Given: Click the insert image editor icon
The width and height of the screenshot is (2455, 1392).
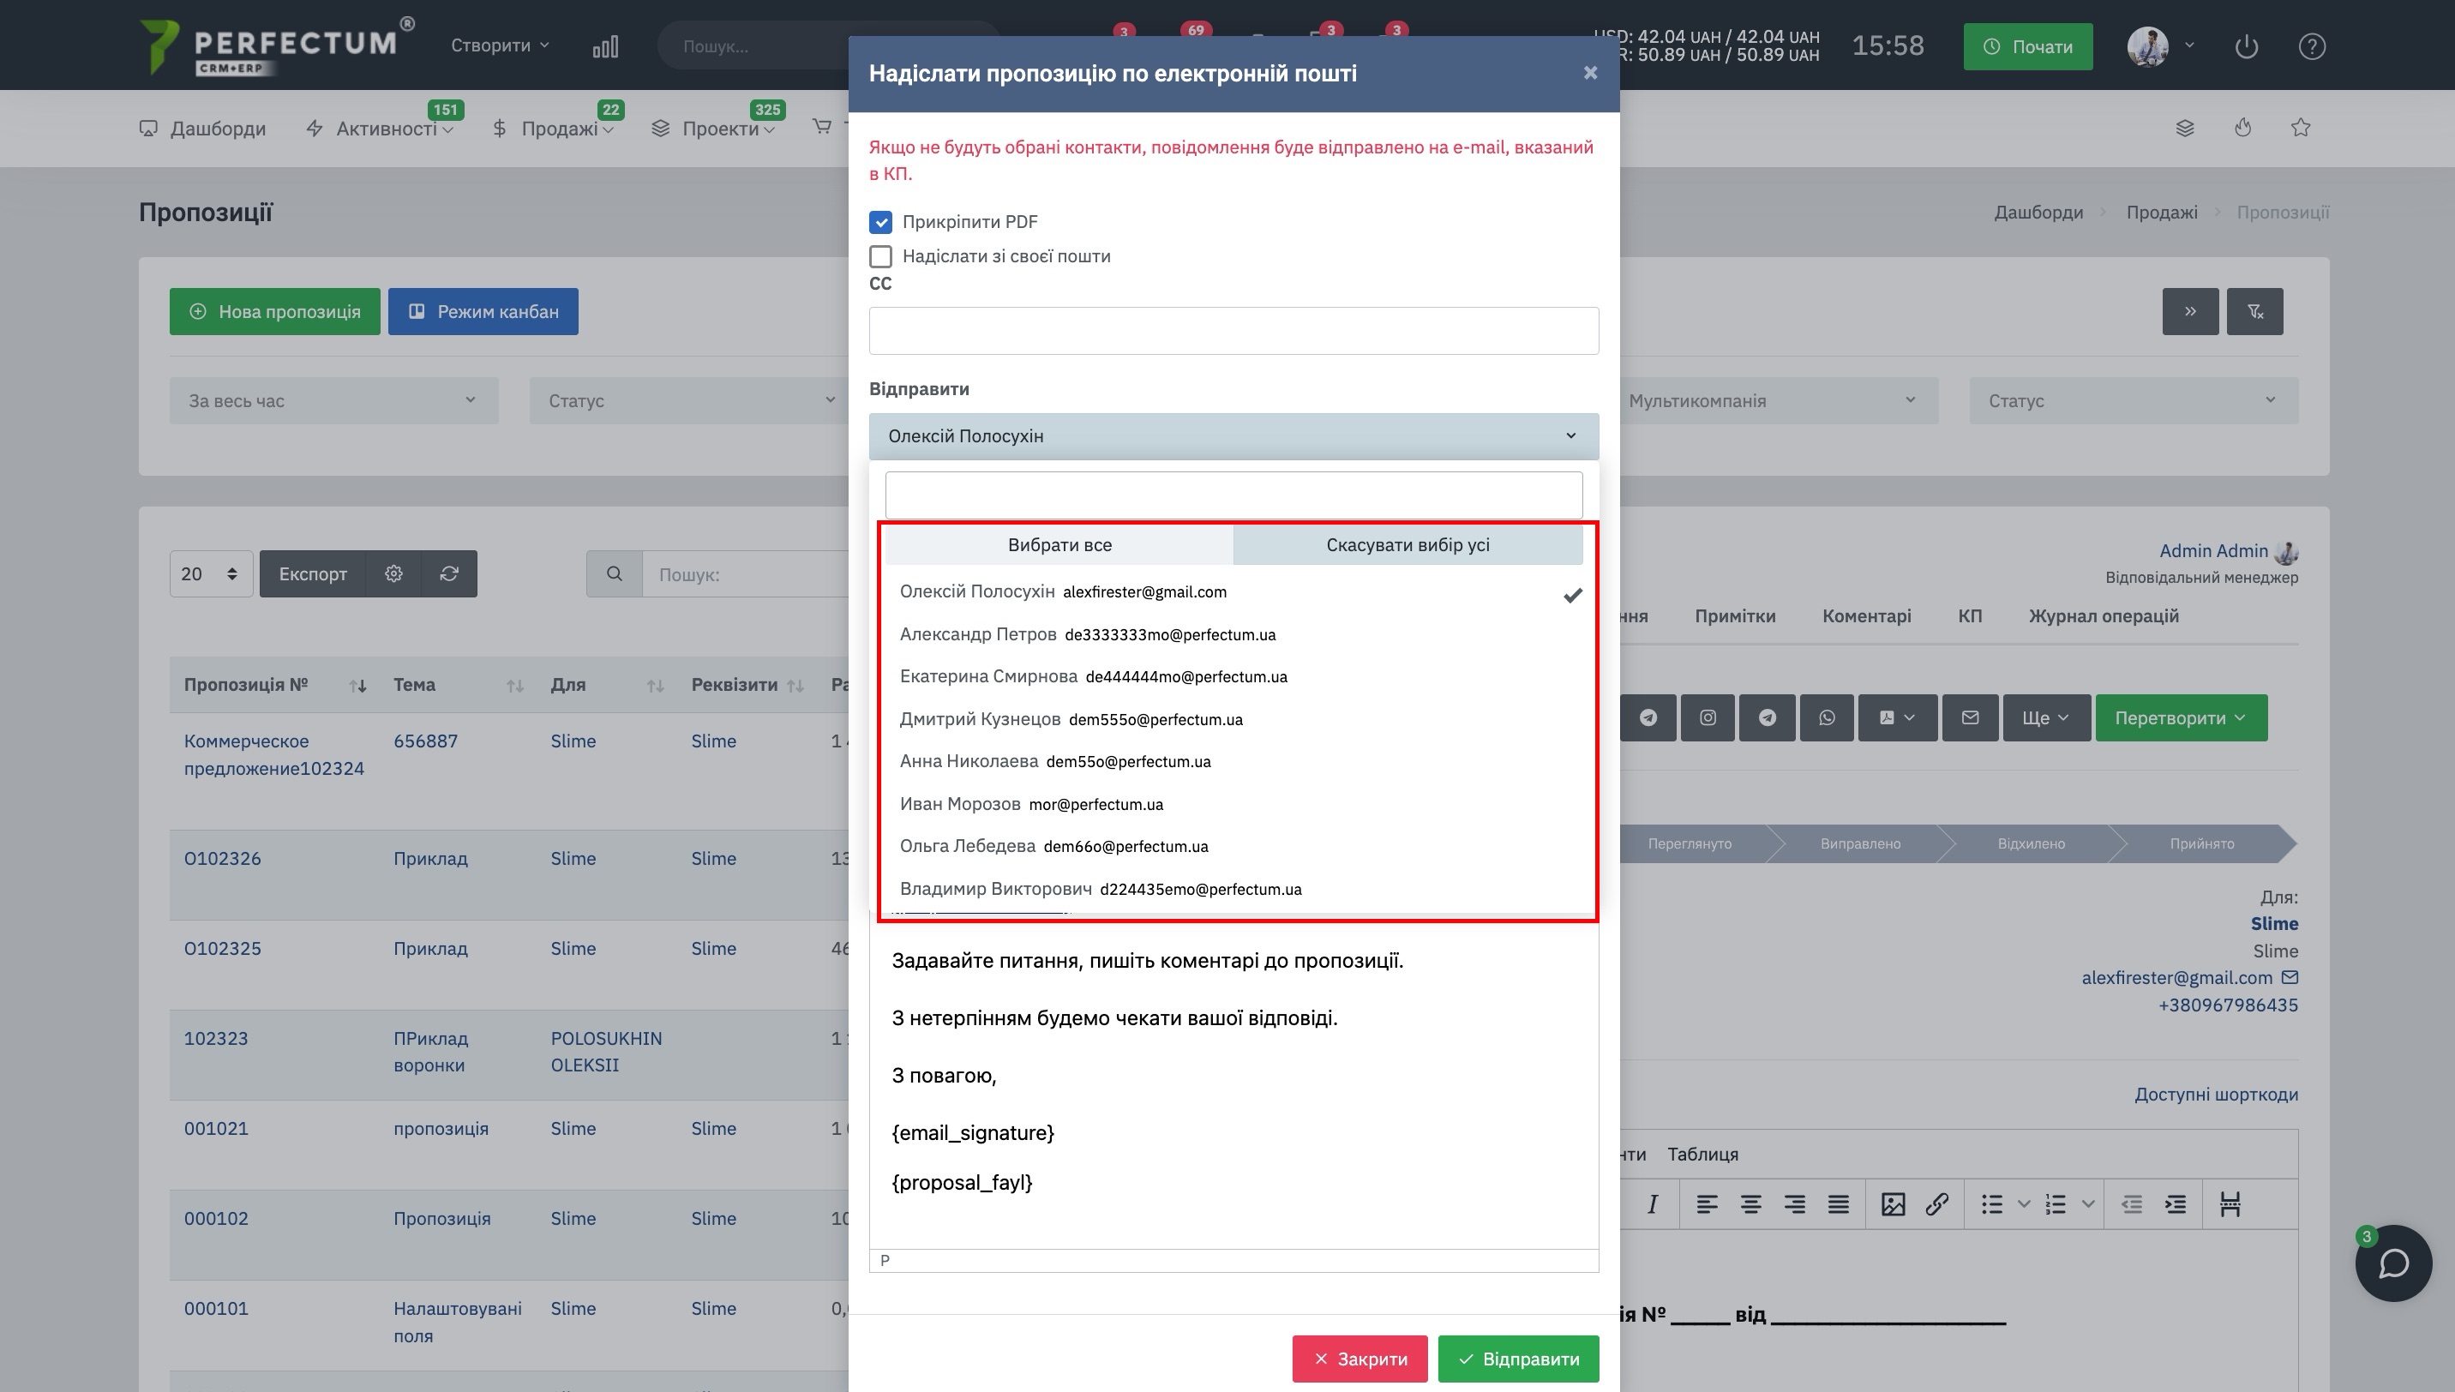Looking at the screenshot, I should click(x=1892, y=1204).
